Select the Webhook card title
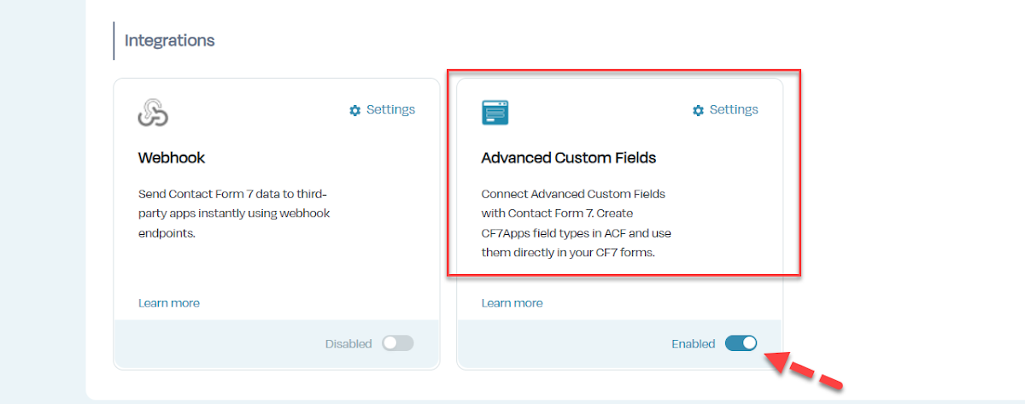The width and height of the screenshot is (1025, 404). pos(172,158)
